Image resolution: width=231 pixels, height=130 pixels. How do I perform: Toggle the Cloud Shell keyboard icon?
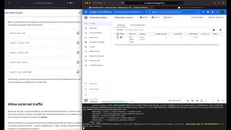coord(188,101)
